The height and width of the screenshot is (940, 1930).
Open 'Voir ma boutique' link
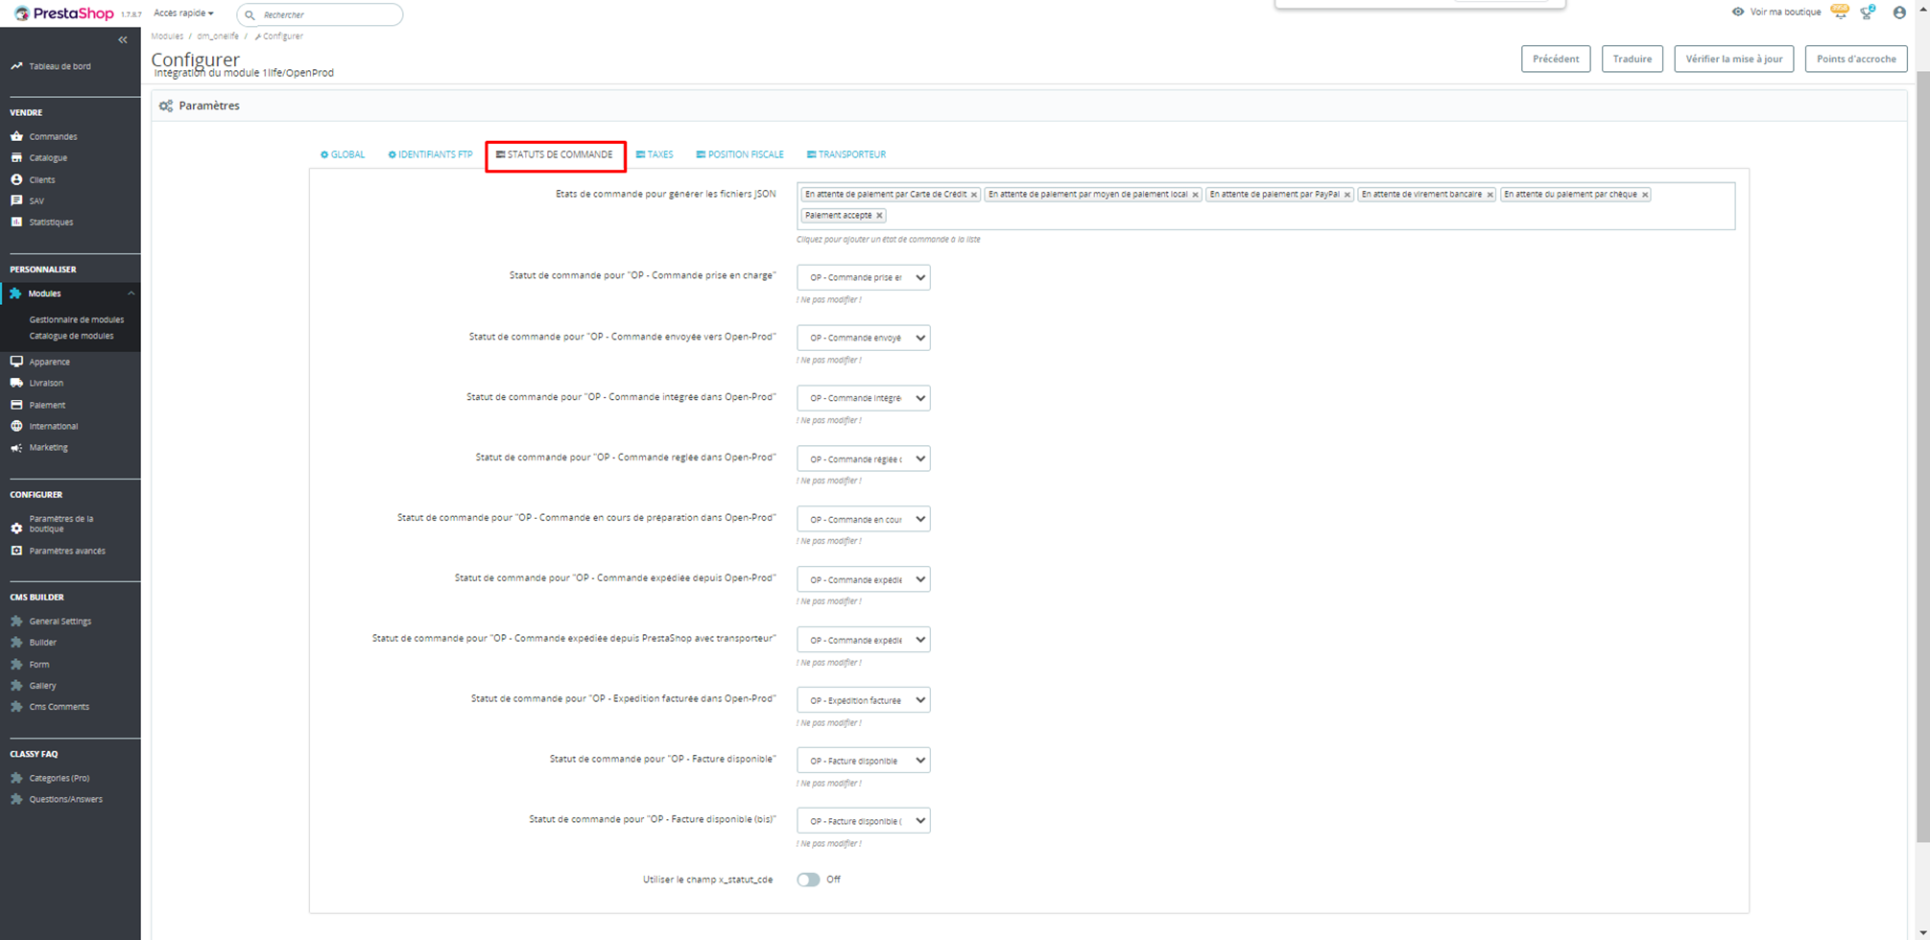point(1776,12)
